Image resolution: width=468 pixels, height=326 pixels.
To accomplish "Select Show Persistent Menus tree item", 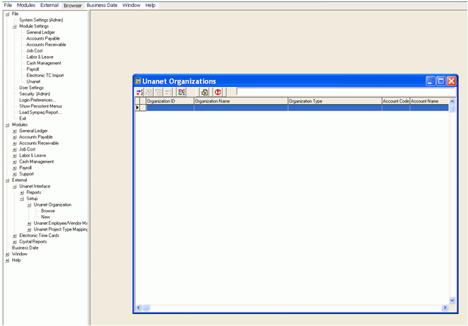I will [x=41, y=106].
